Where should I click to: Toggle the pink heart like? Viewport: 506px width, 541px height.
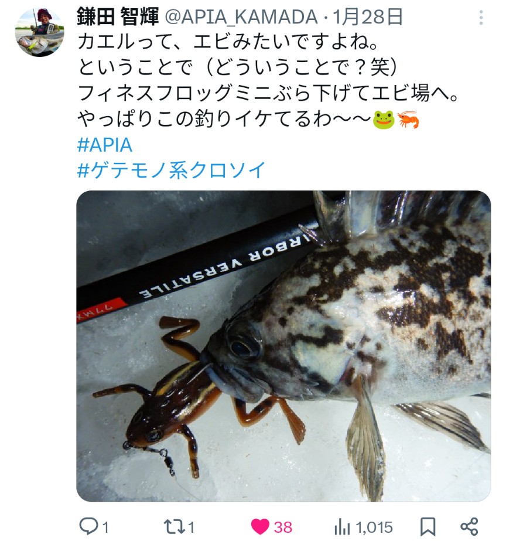coord(260,527)
